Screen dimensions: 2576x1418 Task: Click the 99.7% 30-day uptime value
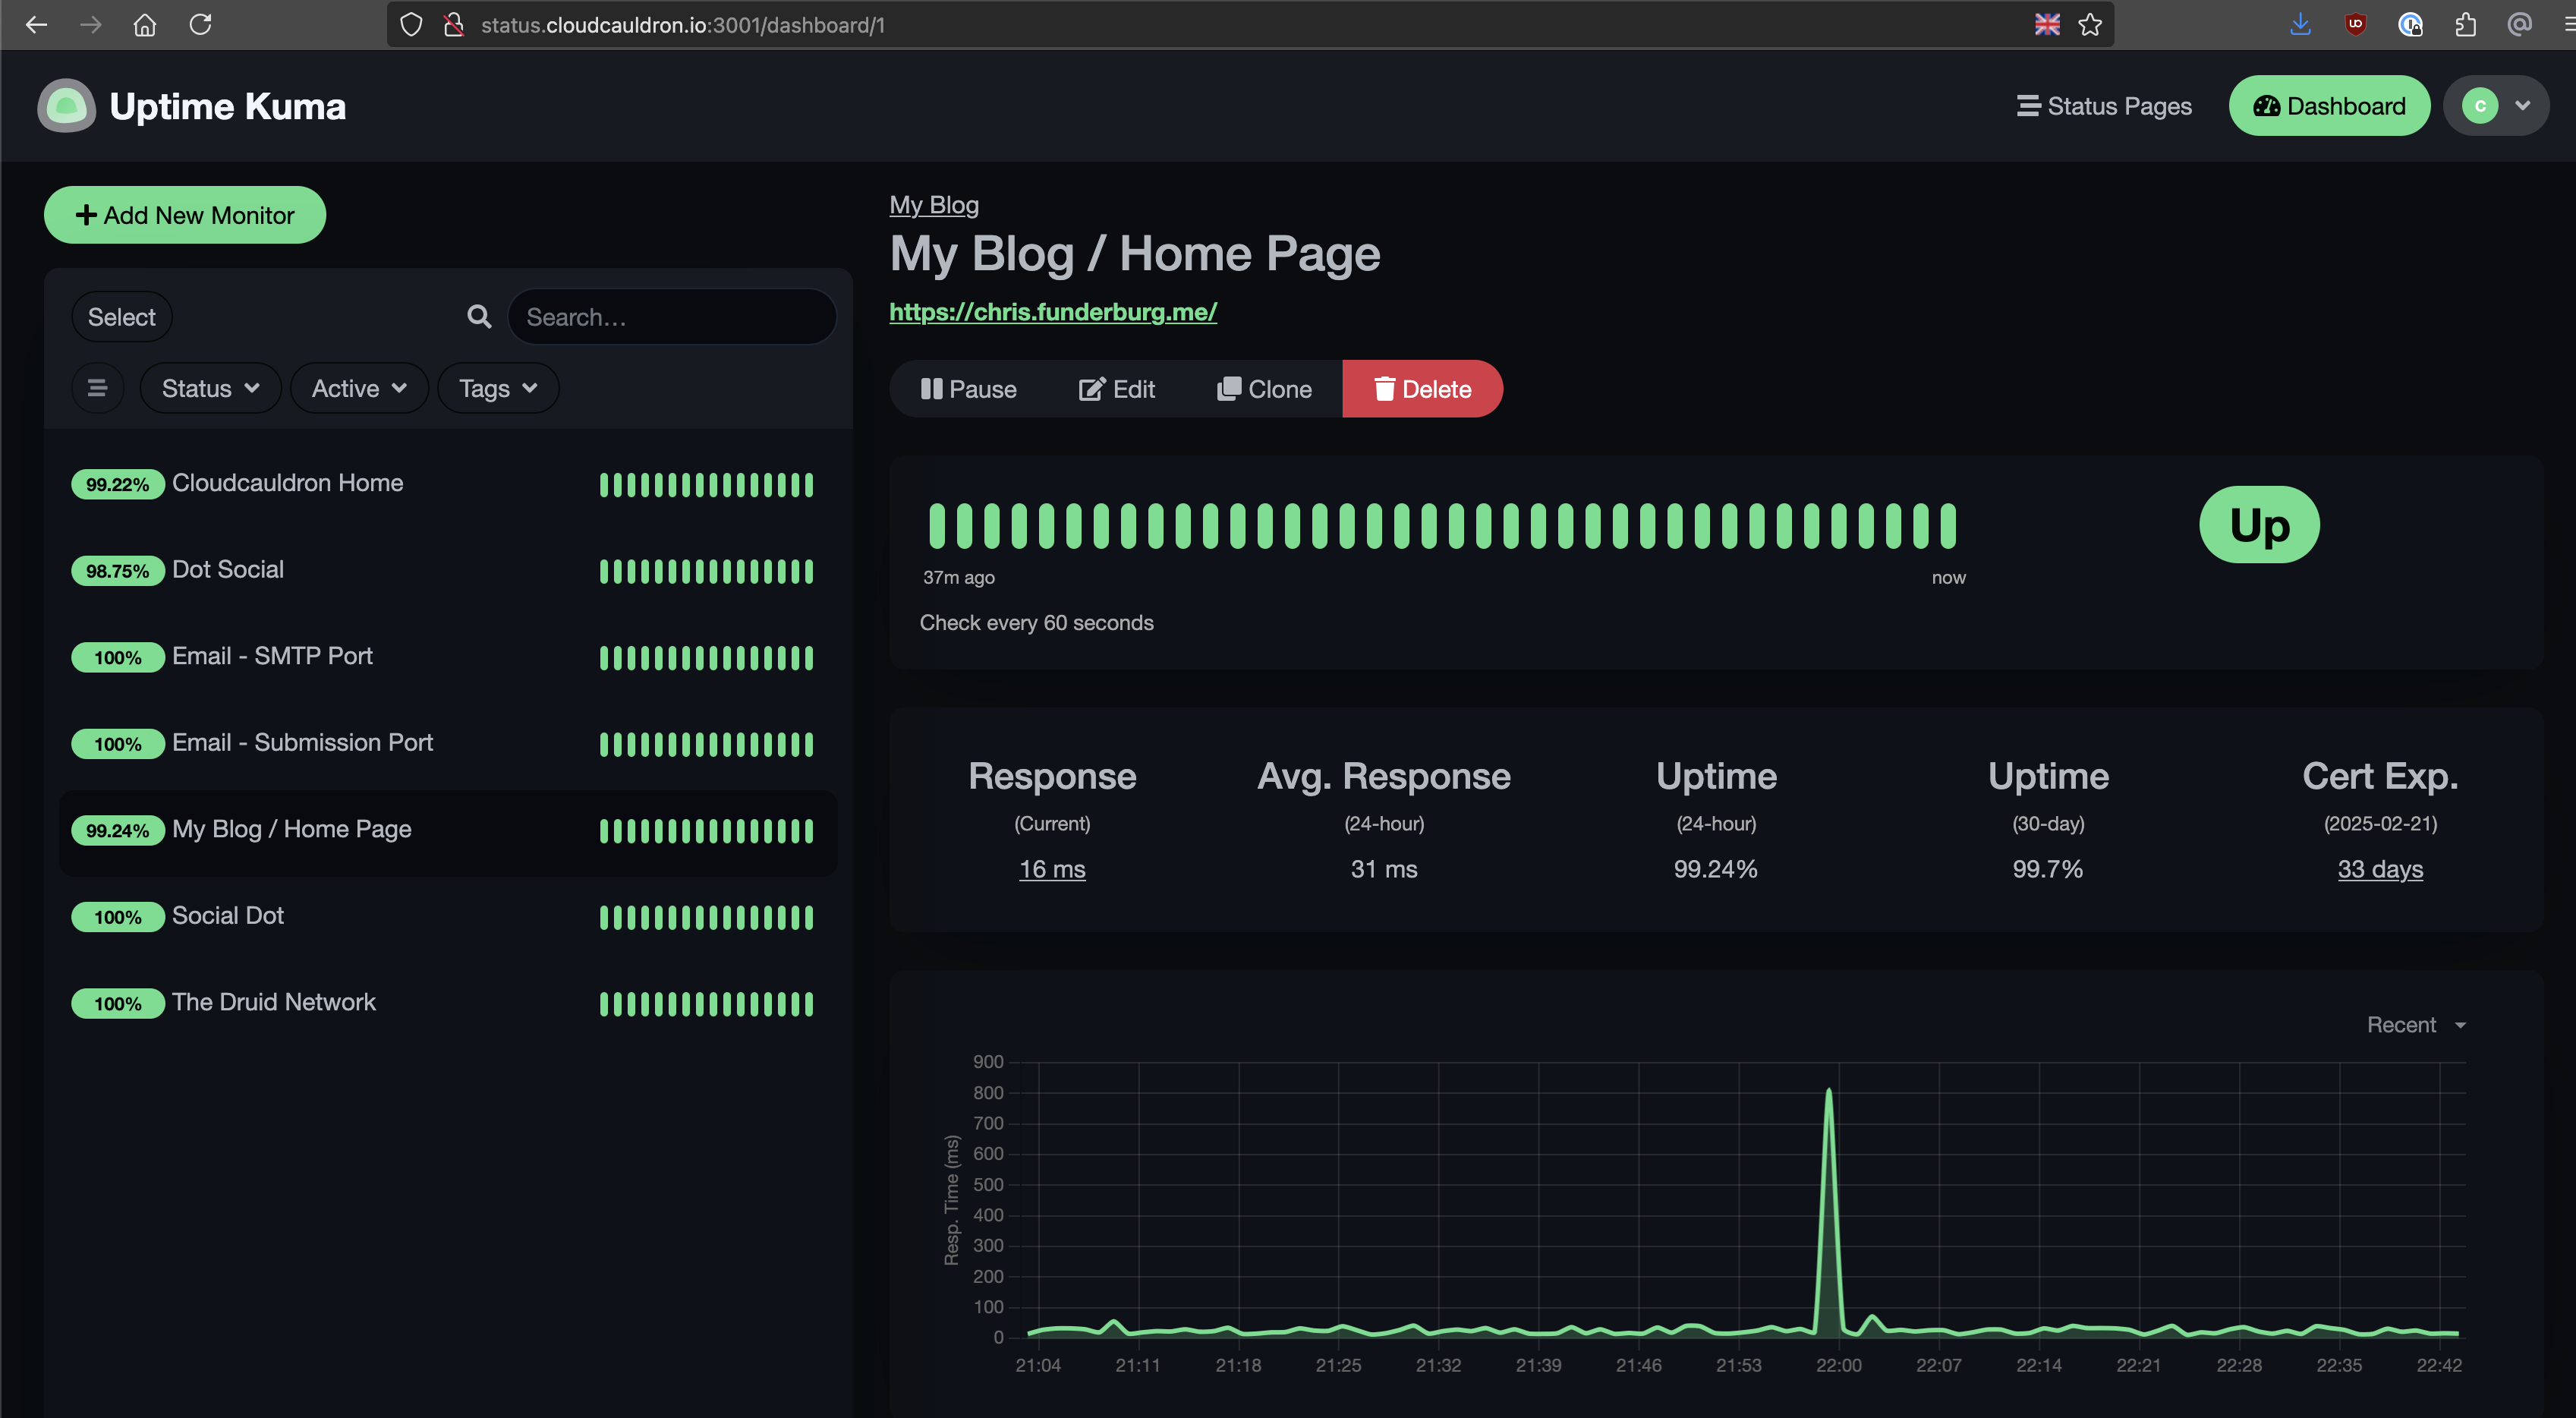2047,869
